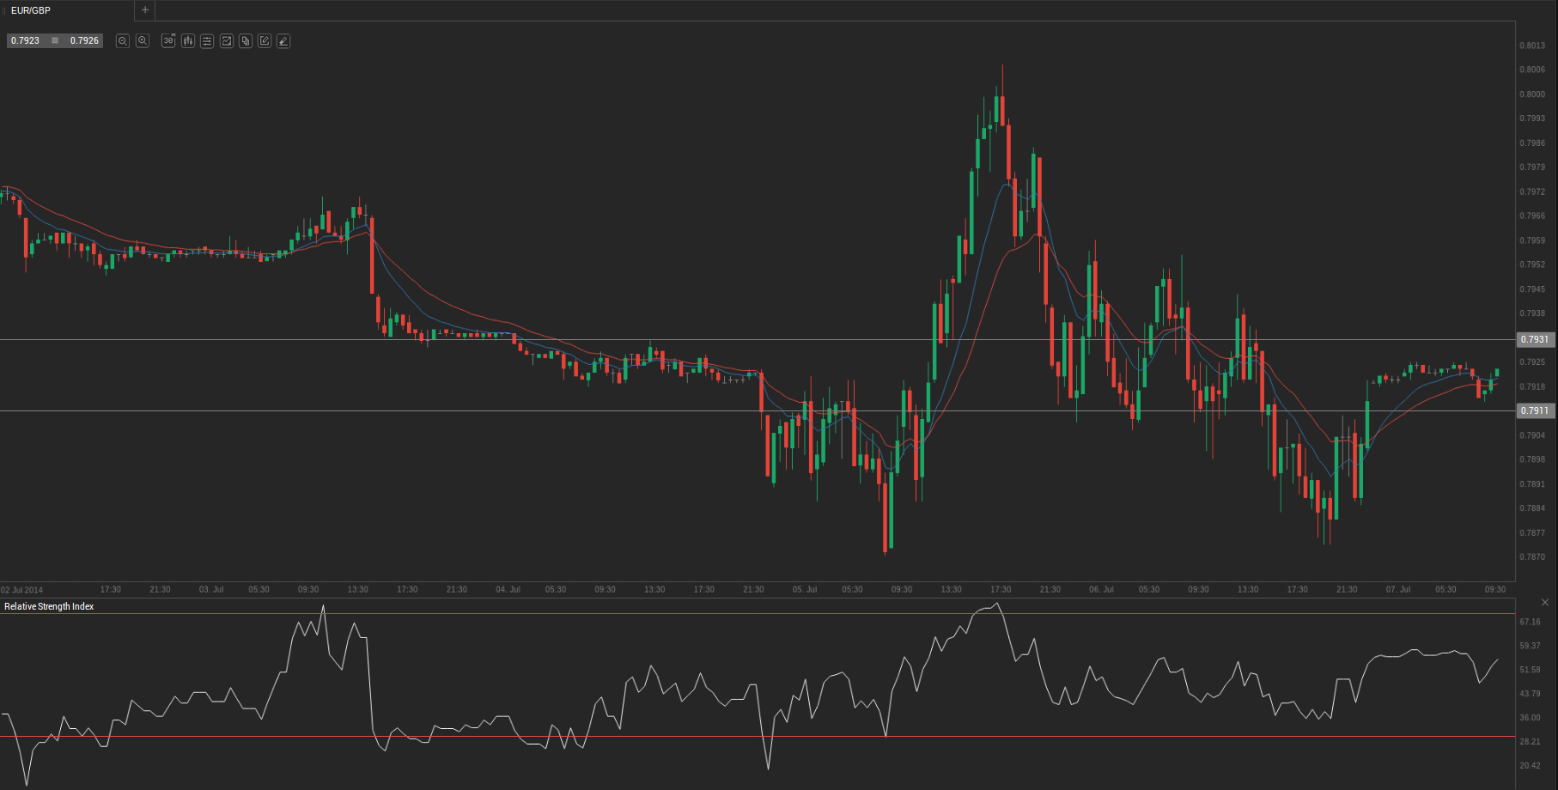Screen dimensions: 1558x790
Task: Select the 0.7931 horizontal price level marker
Action: 1535,339
